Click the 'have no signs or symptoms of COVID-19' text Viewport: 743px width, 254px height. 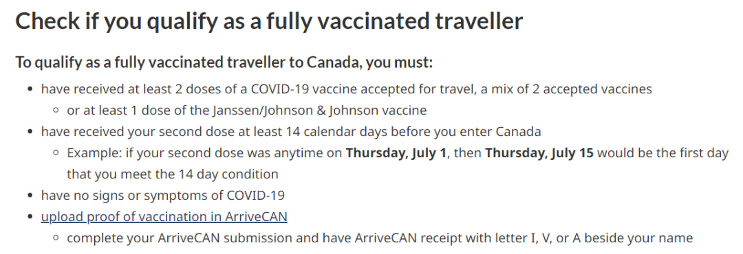tap(163, 195)
